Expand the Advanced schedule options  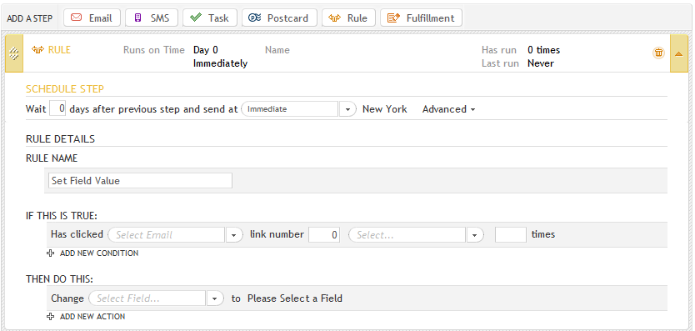448,109
